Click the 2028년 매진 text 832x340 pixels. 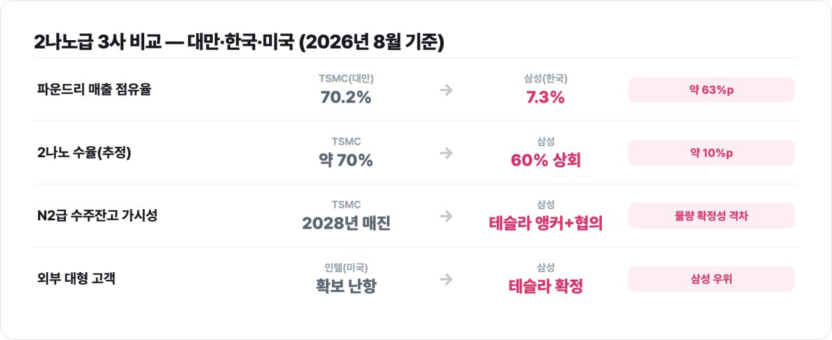(x=346, y=224)
